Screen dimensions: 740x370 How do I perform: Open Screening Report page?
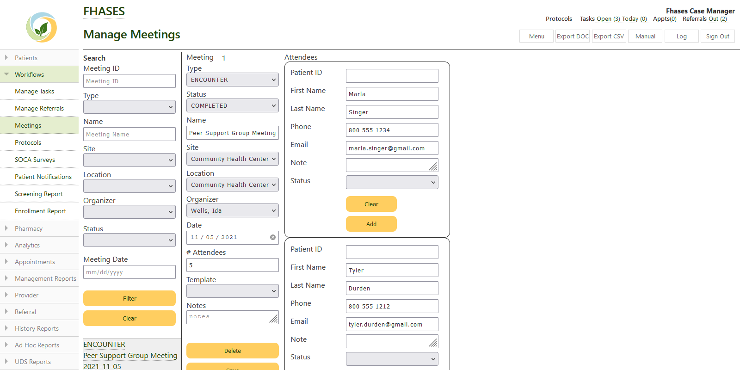tap(39, 194)
